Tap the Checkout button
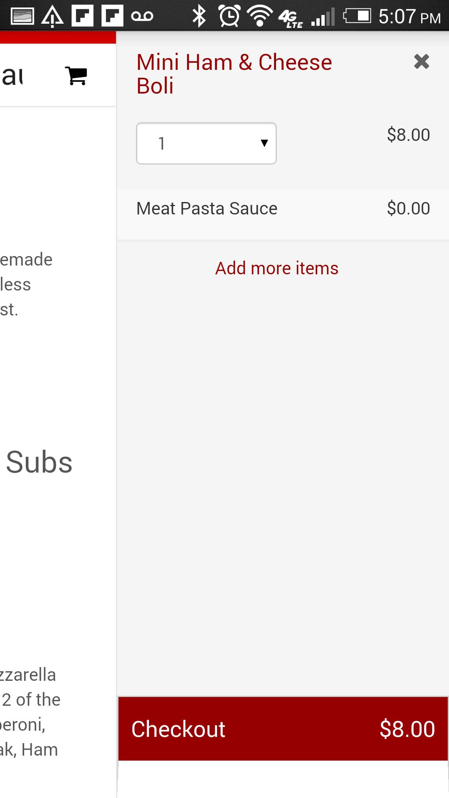 (283, 729)
